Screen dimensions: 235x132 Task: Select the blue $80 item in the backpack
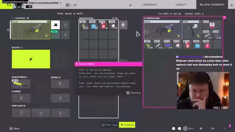point(94,25)
